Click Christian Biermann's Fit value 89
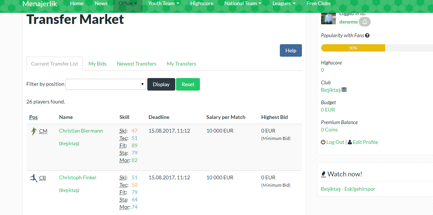433x215 pixels. pos(134,145)
